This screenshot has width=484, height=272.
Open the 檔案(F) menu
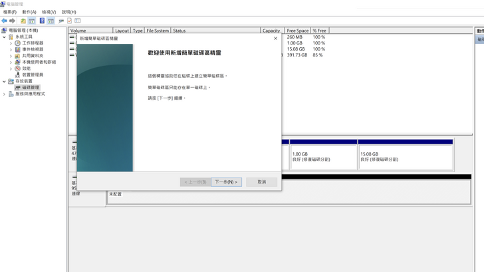coord(10,12)
